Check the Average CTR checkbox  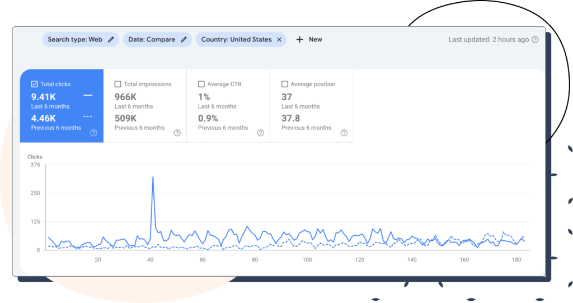(x=201, y=84)
